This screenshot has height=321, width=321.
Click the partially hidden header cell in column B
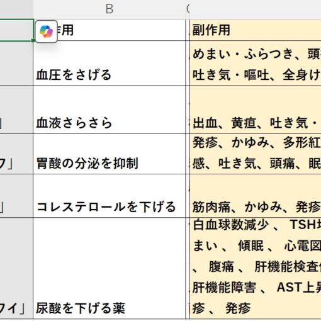tap(110, 30)
